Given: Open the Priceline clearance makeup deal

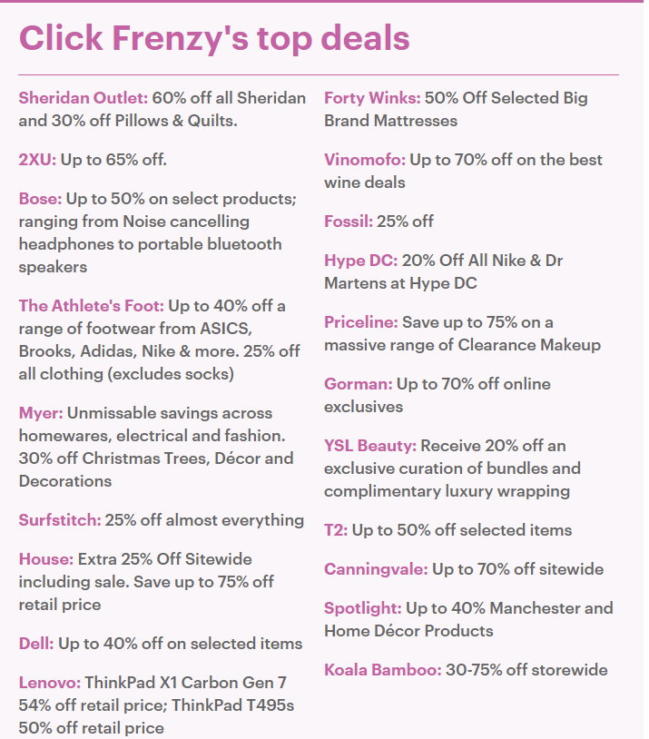Looking at the screenshot, I should (x=361, y=322).
